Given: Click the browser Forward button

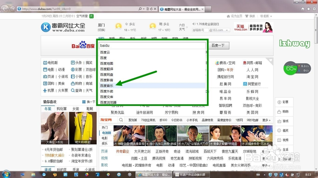Looking at the screenshot, I should point(13,9).
